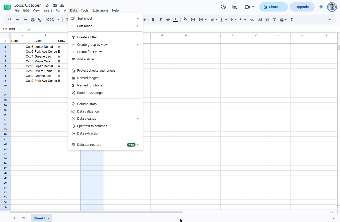Viewport: 340px width, 222px height.
Task: Open version history clock icon
Action: coord(223,7)
